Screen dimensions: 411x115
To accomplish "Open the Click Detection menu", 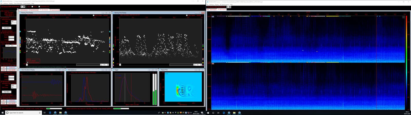I will coord(18,4).
